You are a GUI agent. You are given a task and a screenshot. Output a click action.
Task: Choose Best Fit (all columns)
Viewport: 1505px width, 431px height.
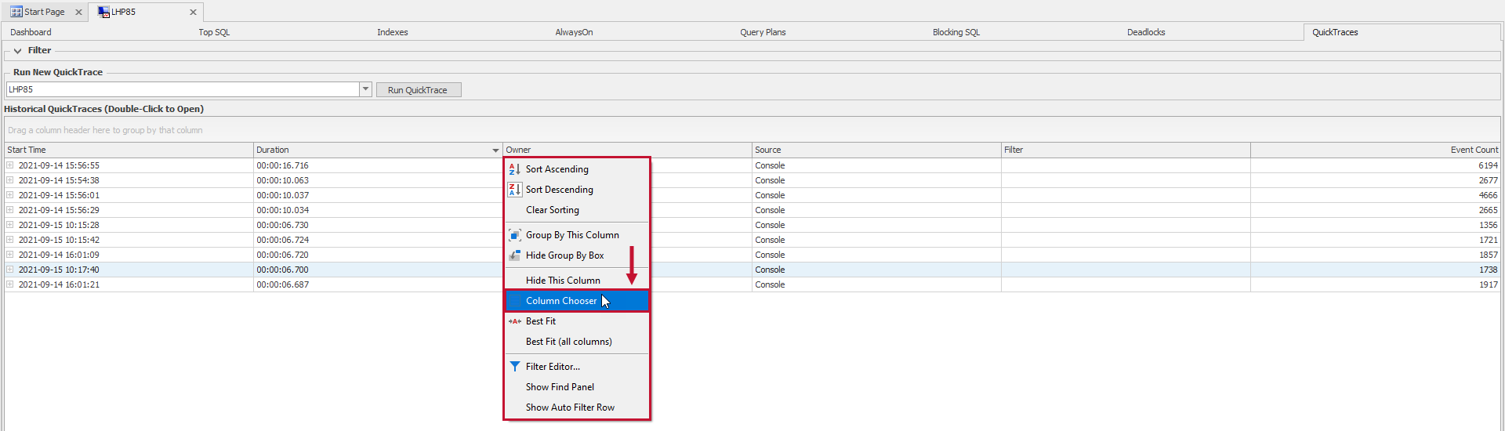point(577,342)
